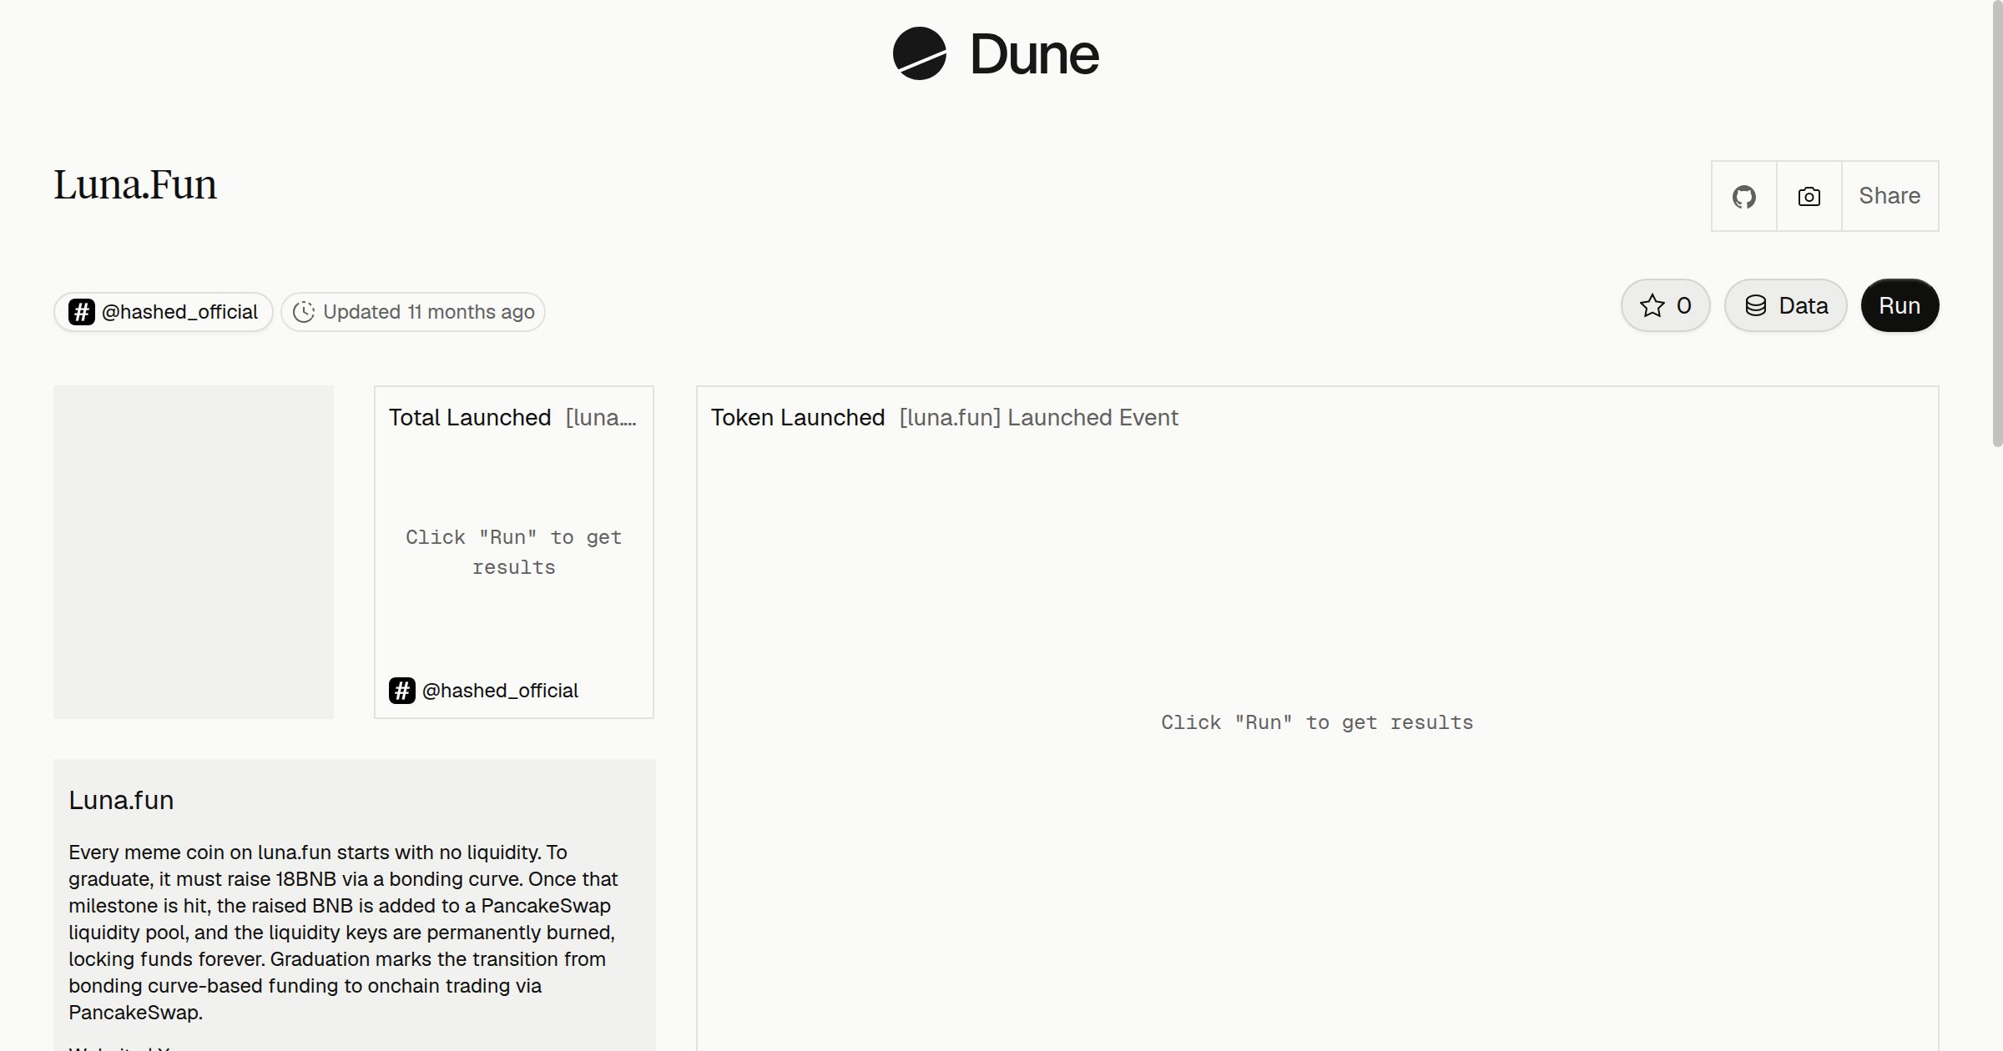Viewport: 2003px width, 1051px height.
Task: Open @hashed_official profile chip under title
Action: click(164, 312)
